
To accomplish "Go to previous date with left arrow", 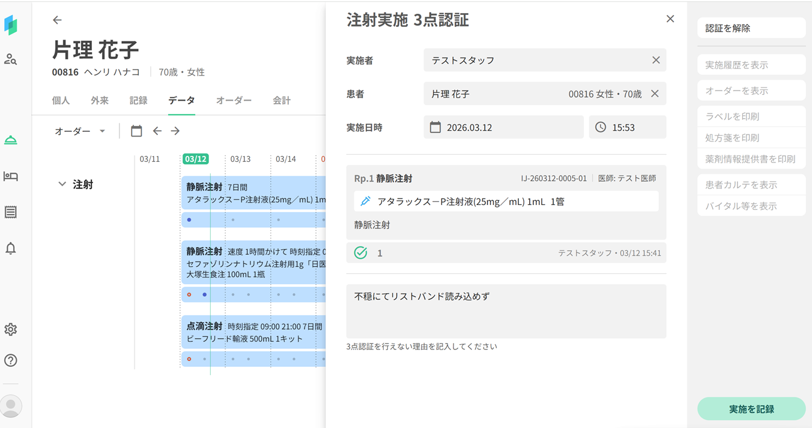I will [x=157, y=131].
